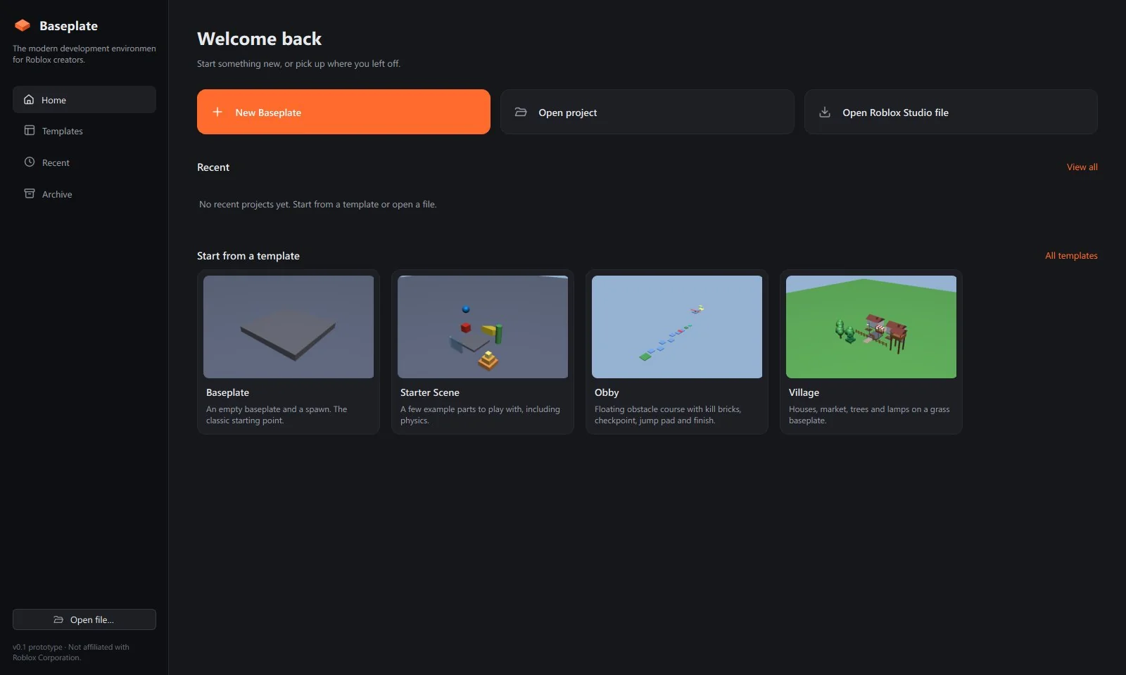Click the download icon on Open Roblox Studio file
This screenshot has height=675, width=1126.
click(x=825, y=112)
